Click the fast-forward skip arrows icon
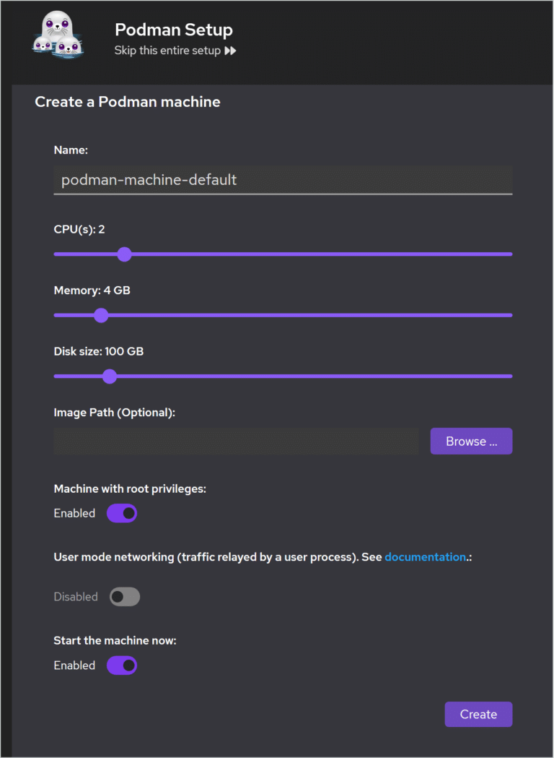The width and height of the screenshot is (554, 758). 230,51
